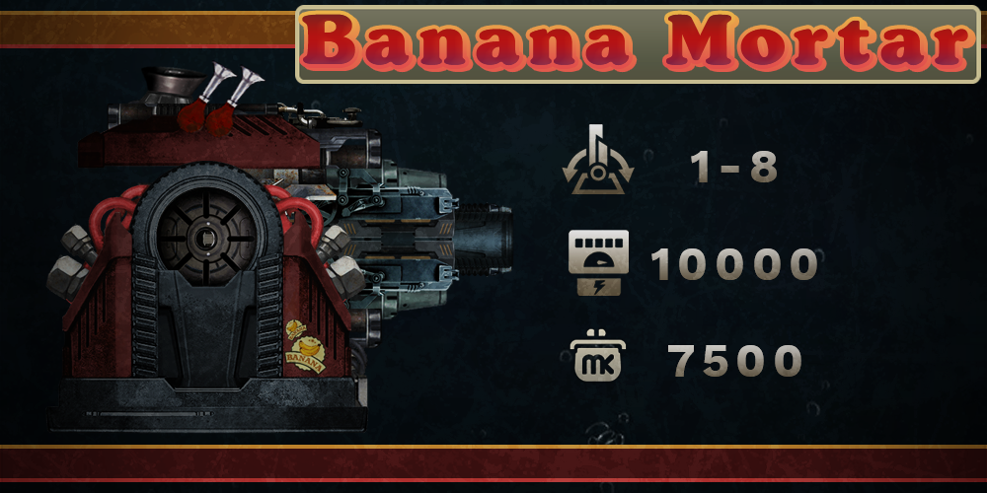Click the 1-8 range value
This screenshot has width=987, height=493.
[x=733, y=168]
